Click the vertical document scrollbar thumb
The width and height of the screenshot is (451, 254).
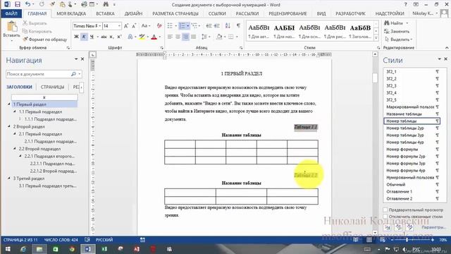375,78
